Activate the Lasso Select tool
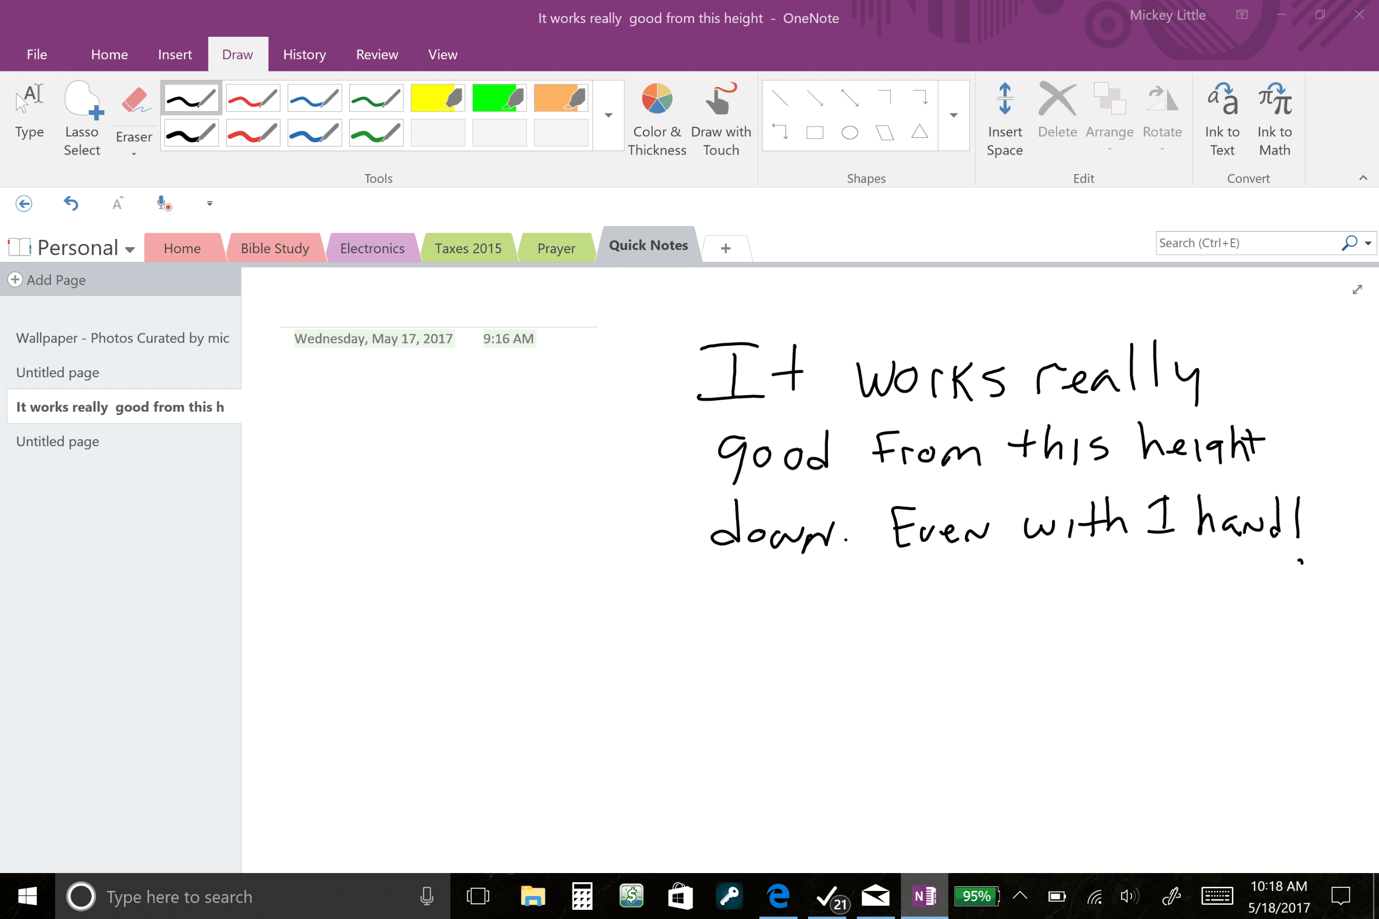Screen dimensions: 1379x919 click(82, 119)
